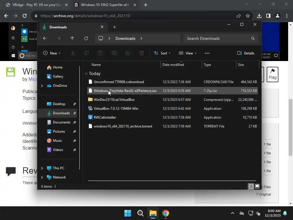The width and height of the screenshot is (293, 220).
Task: Select WinDev2311Eval.VirtualBox file
Action: 173,100
